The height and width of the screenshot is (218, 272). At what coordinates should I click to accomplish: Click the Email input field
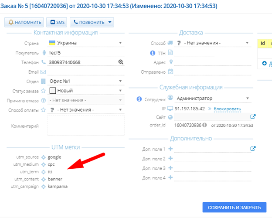tap(86, 72)
